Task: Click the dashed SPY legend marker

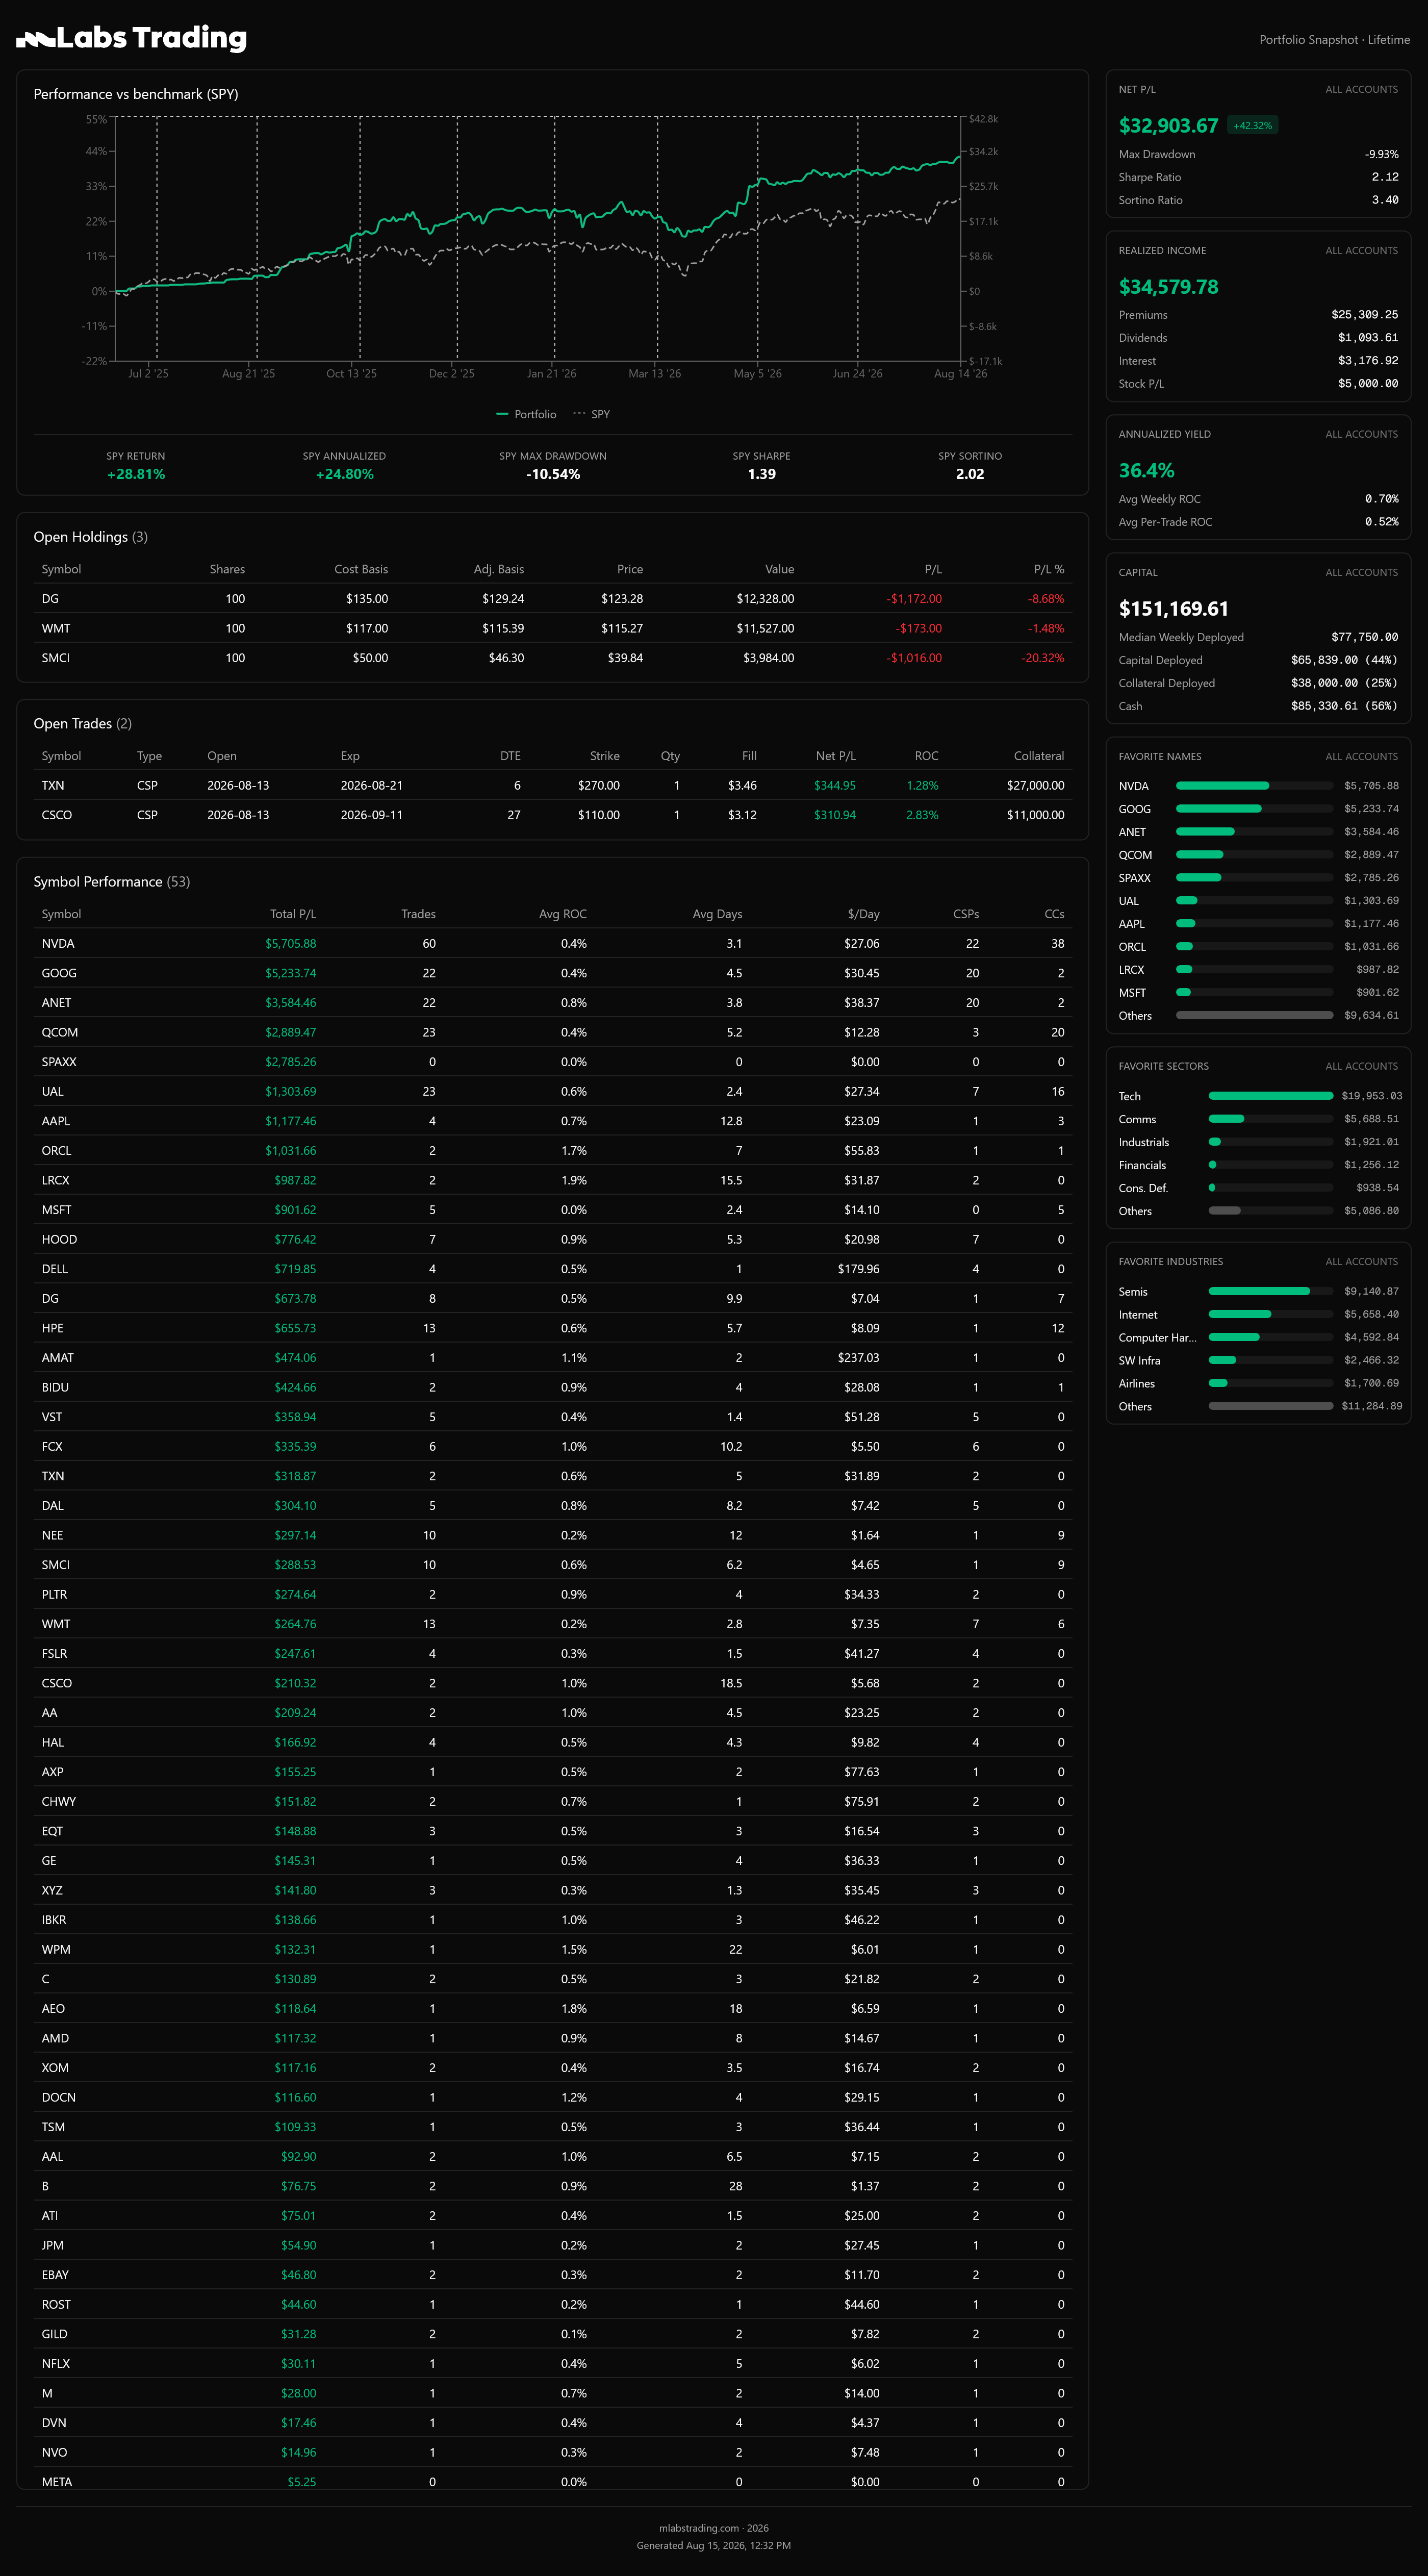Action: point(579,414)
